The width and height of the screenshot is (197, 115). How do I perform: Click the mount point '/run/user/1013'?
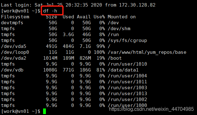coord(127,94)
